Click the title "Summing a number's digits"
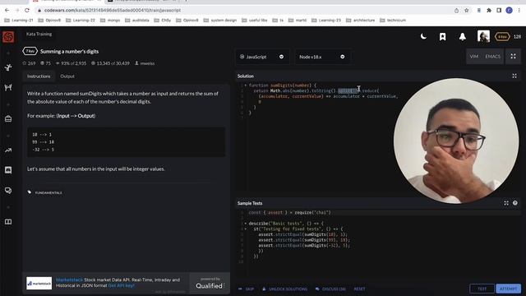The width and height of the screenshot is (526, 296). point(69,51)
